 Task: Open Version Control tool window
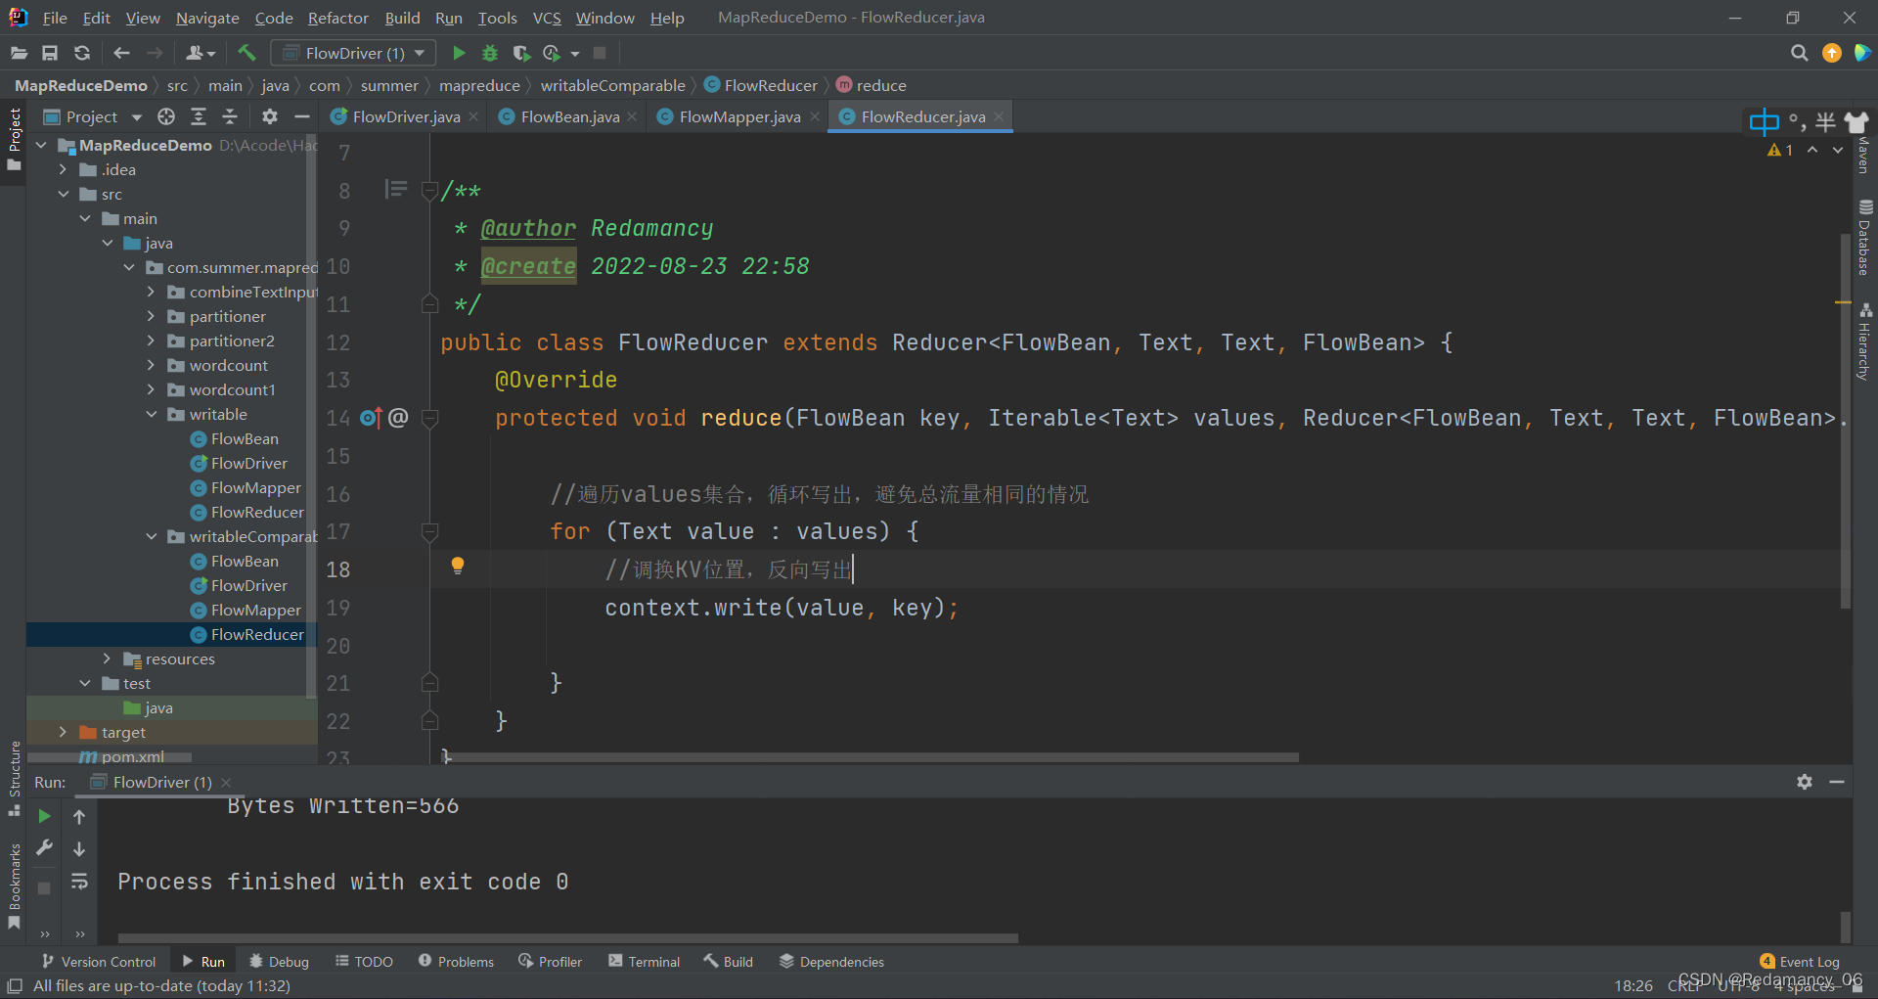coord(98,962)
